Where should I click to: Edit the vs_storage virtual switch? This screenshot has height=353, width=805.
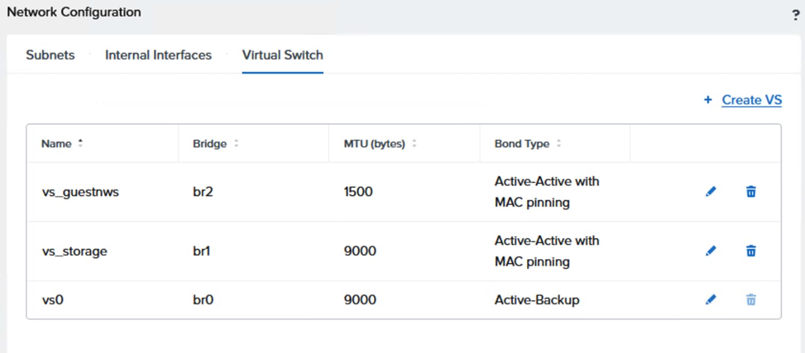pyautogui.click(x=710, y=250)
